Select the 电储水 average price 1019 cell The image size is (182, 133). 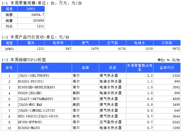[140, 49]
